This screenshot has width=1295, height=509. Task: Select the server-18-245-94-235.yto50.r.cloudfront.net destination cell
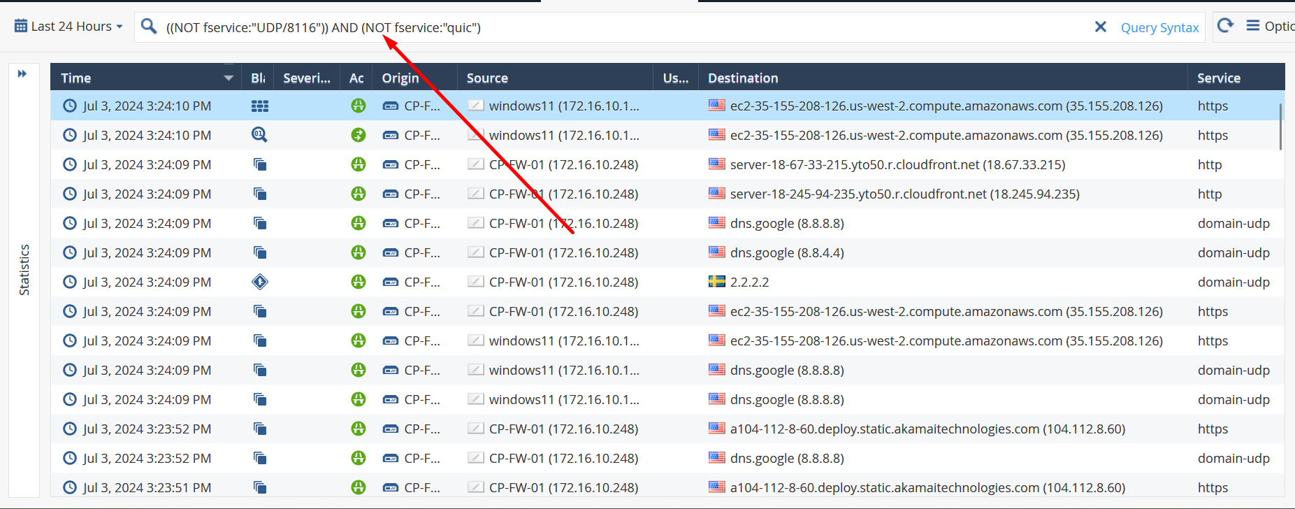904,194
